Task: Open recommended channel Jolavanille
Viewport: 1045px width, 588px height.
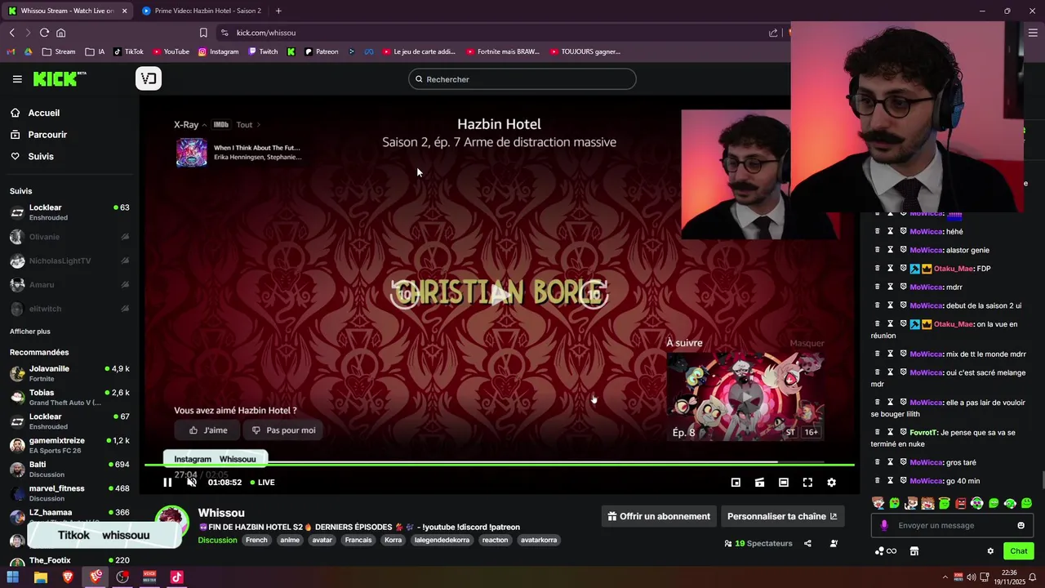Action: pyautogui.click(x=69, y=373)
